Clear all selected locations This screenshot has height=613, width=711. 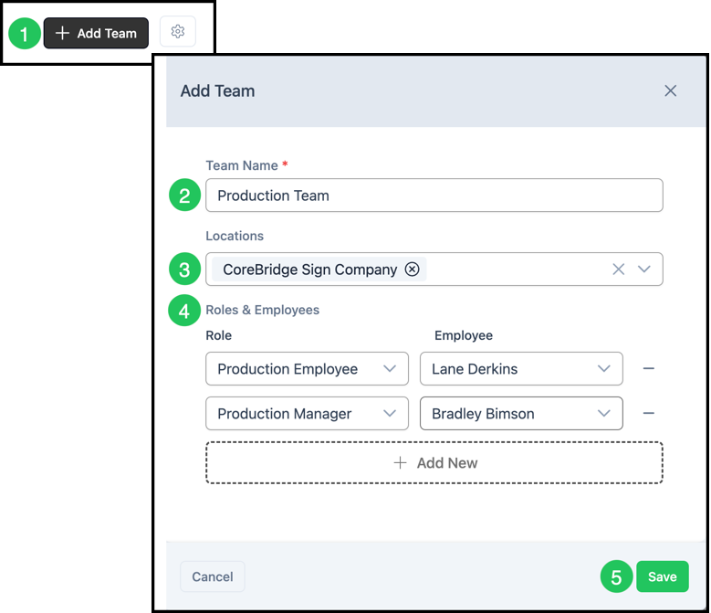click(x=618, y=270)
